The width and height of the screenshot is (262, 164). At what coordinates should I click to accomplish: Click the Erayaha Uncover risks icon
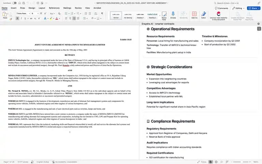pos(219,14)
